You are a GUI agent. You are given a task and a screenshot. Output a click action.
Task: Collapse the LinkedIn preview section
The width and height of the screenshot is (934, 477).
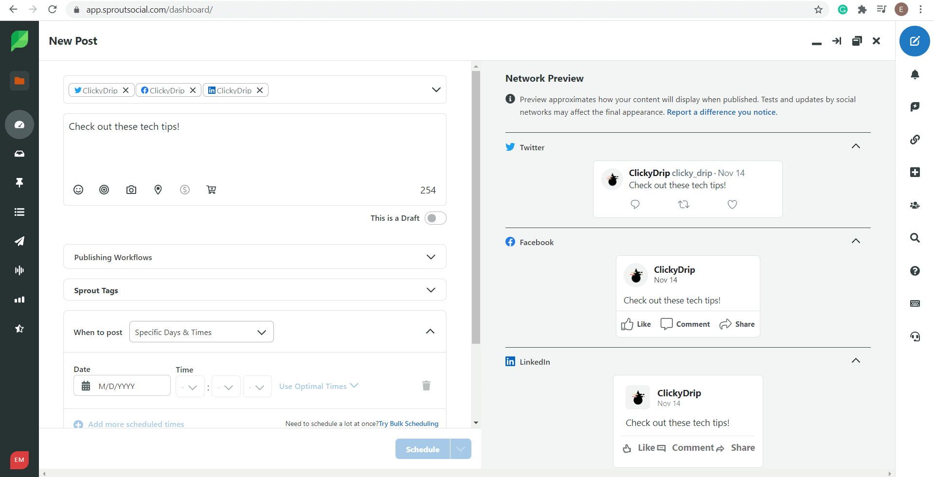click(856, 361)
